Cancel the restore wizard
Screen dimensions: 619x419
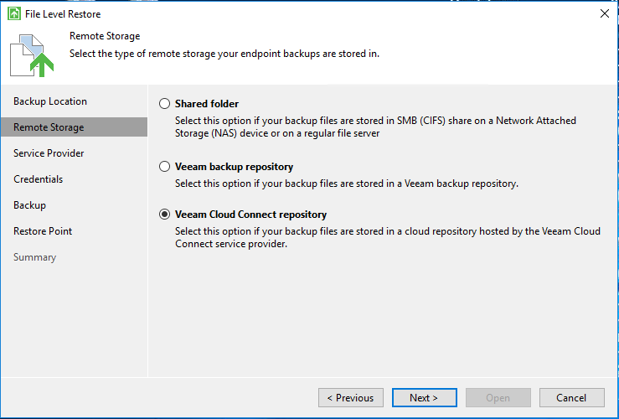click(571, 398)
